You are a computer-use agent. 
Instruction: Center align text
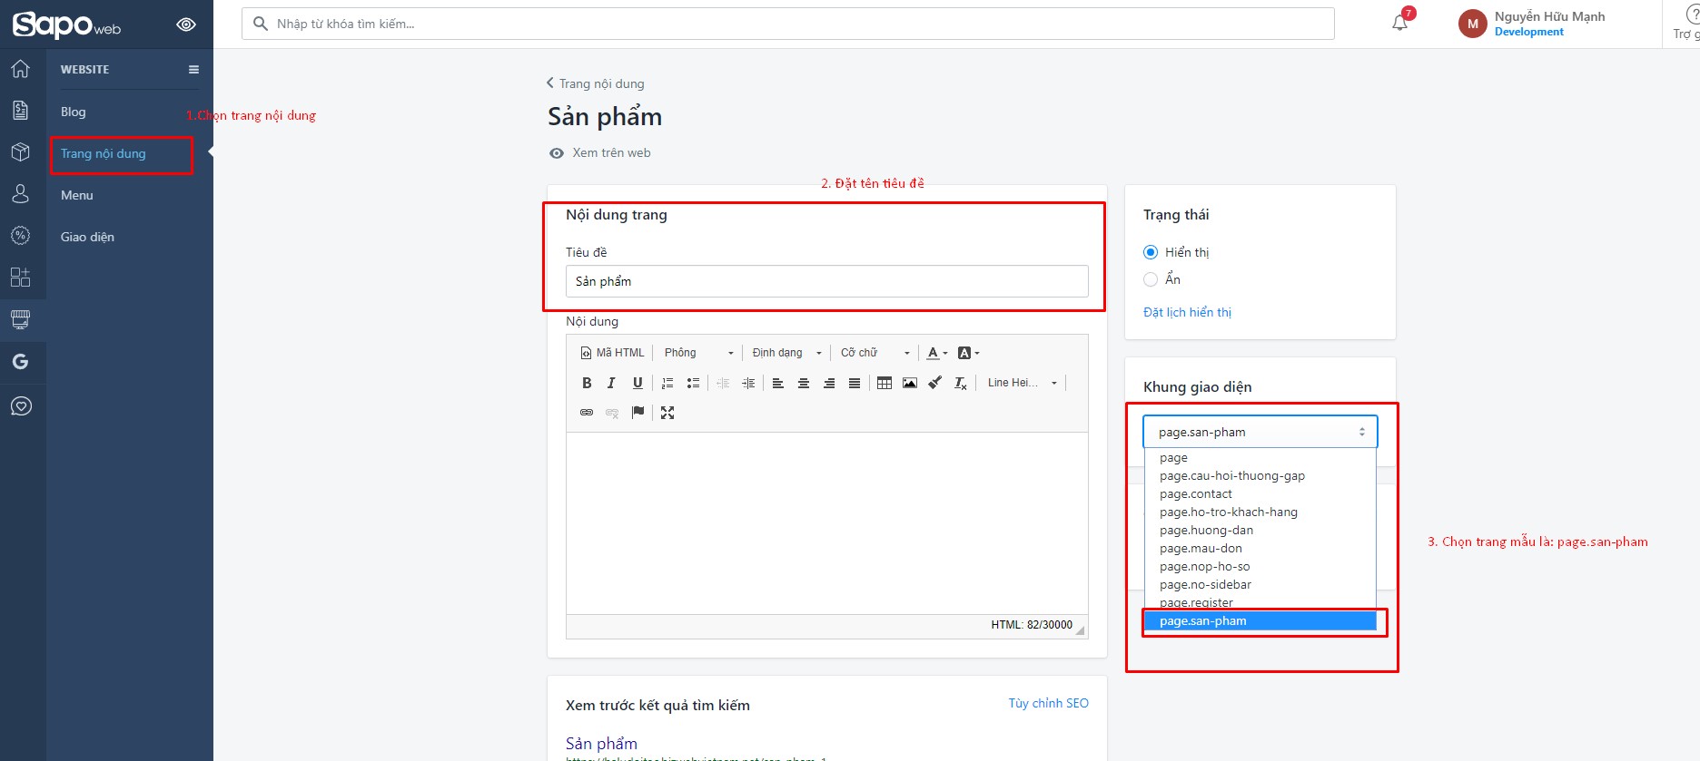coord(804,383)
